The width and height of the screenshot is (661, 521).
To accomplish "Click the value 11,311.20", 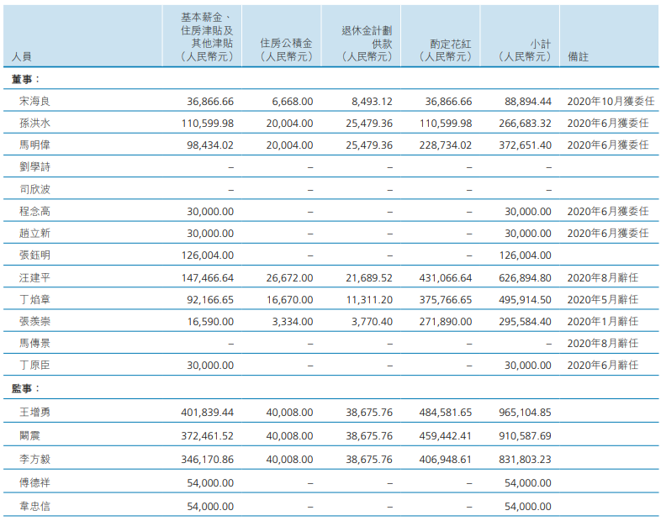I will click(369, 300).
